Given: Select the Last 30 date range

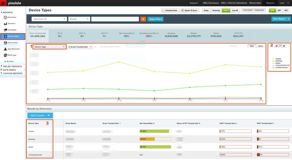Looking at the screenshot, I should 235,11.
